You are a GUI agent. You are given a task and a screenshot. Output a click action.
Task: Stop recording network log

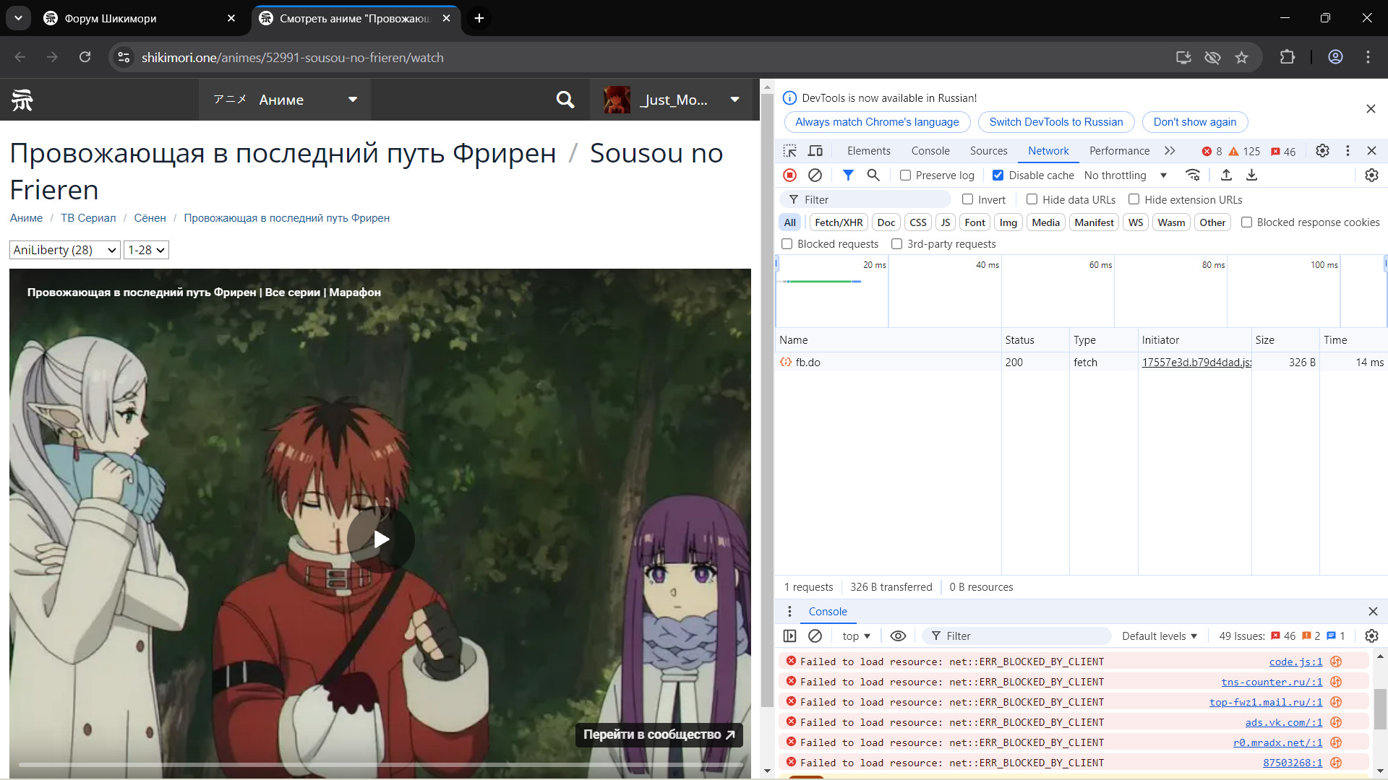(x=789, y=175)
